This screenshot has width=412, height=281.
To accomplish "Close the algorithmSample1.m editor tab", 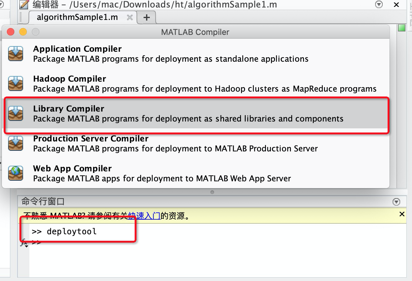I will [x=130, y=18].
